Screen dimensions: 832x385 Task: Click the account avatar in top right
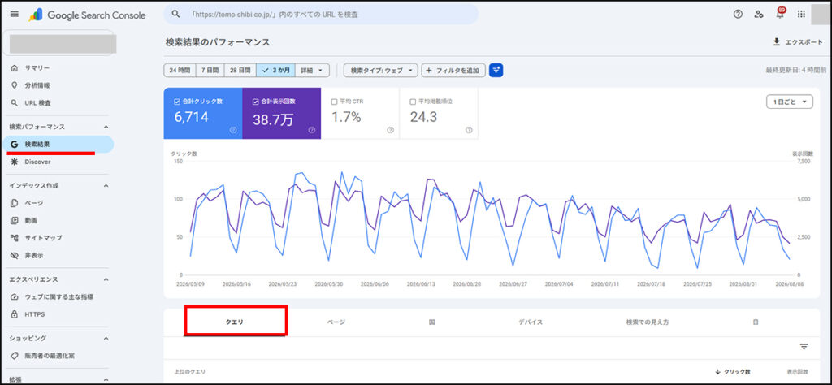coord(821,15)
